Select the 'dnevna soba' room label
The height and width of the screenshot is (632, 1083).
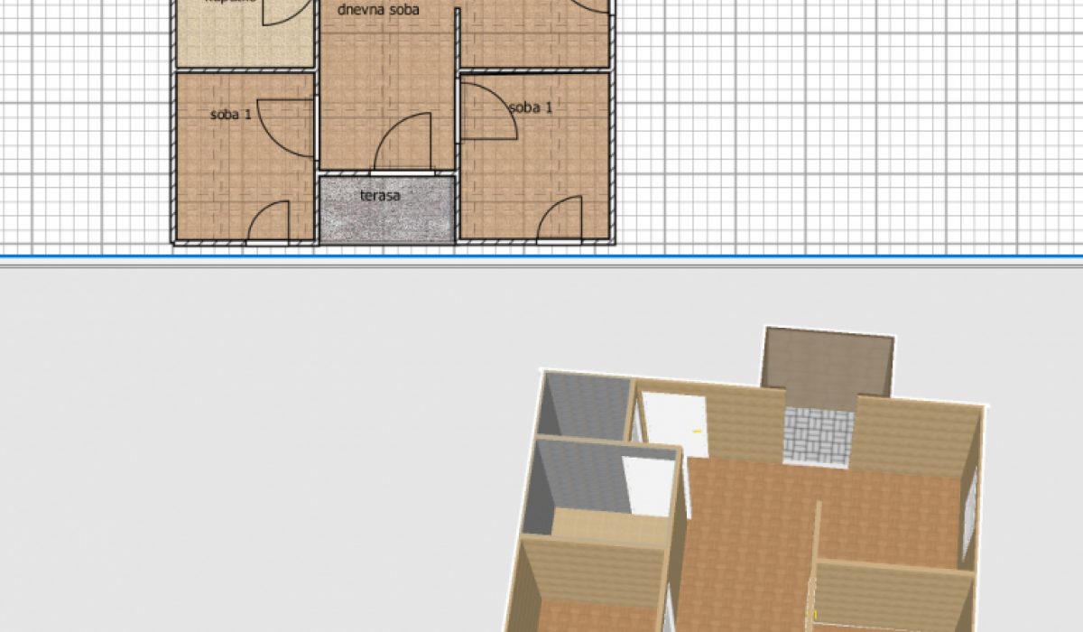tap(378, 11)
